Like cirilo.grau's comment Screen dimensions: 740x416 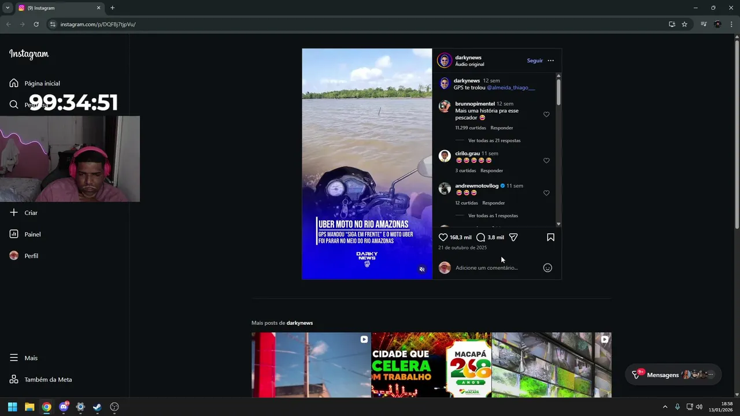[x=546, y=161]
